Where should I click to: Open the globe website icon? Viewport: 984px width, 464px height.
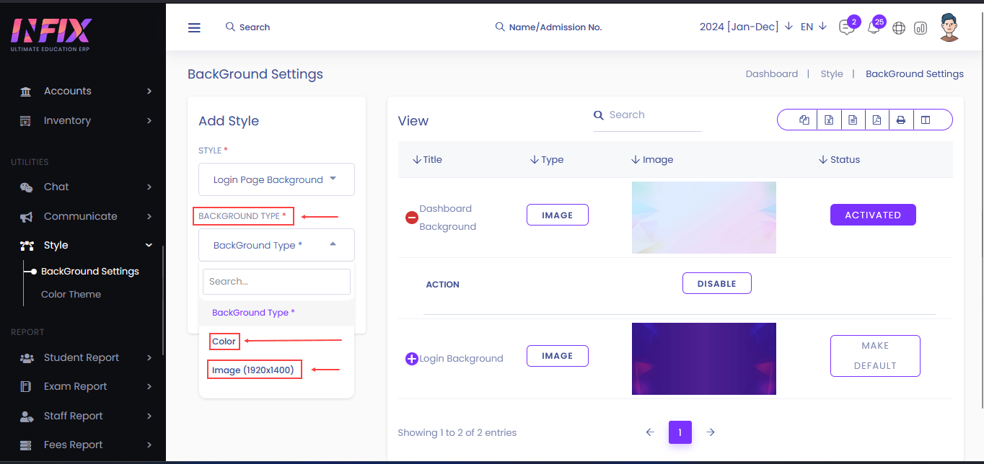(x=898, y=28)
